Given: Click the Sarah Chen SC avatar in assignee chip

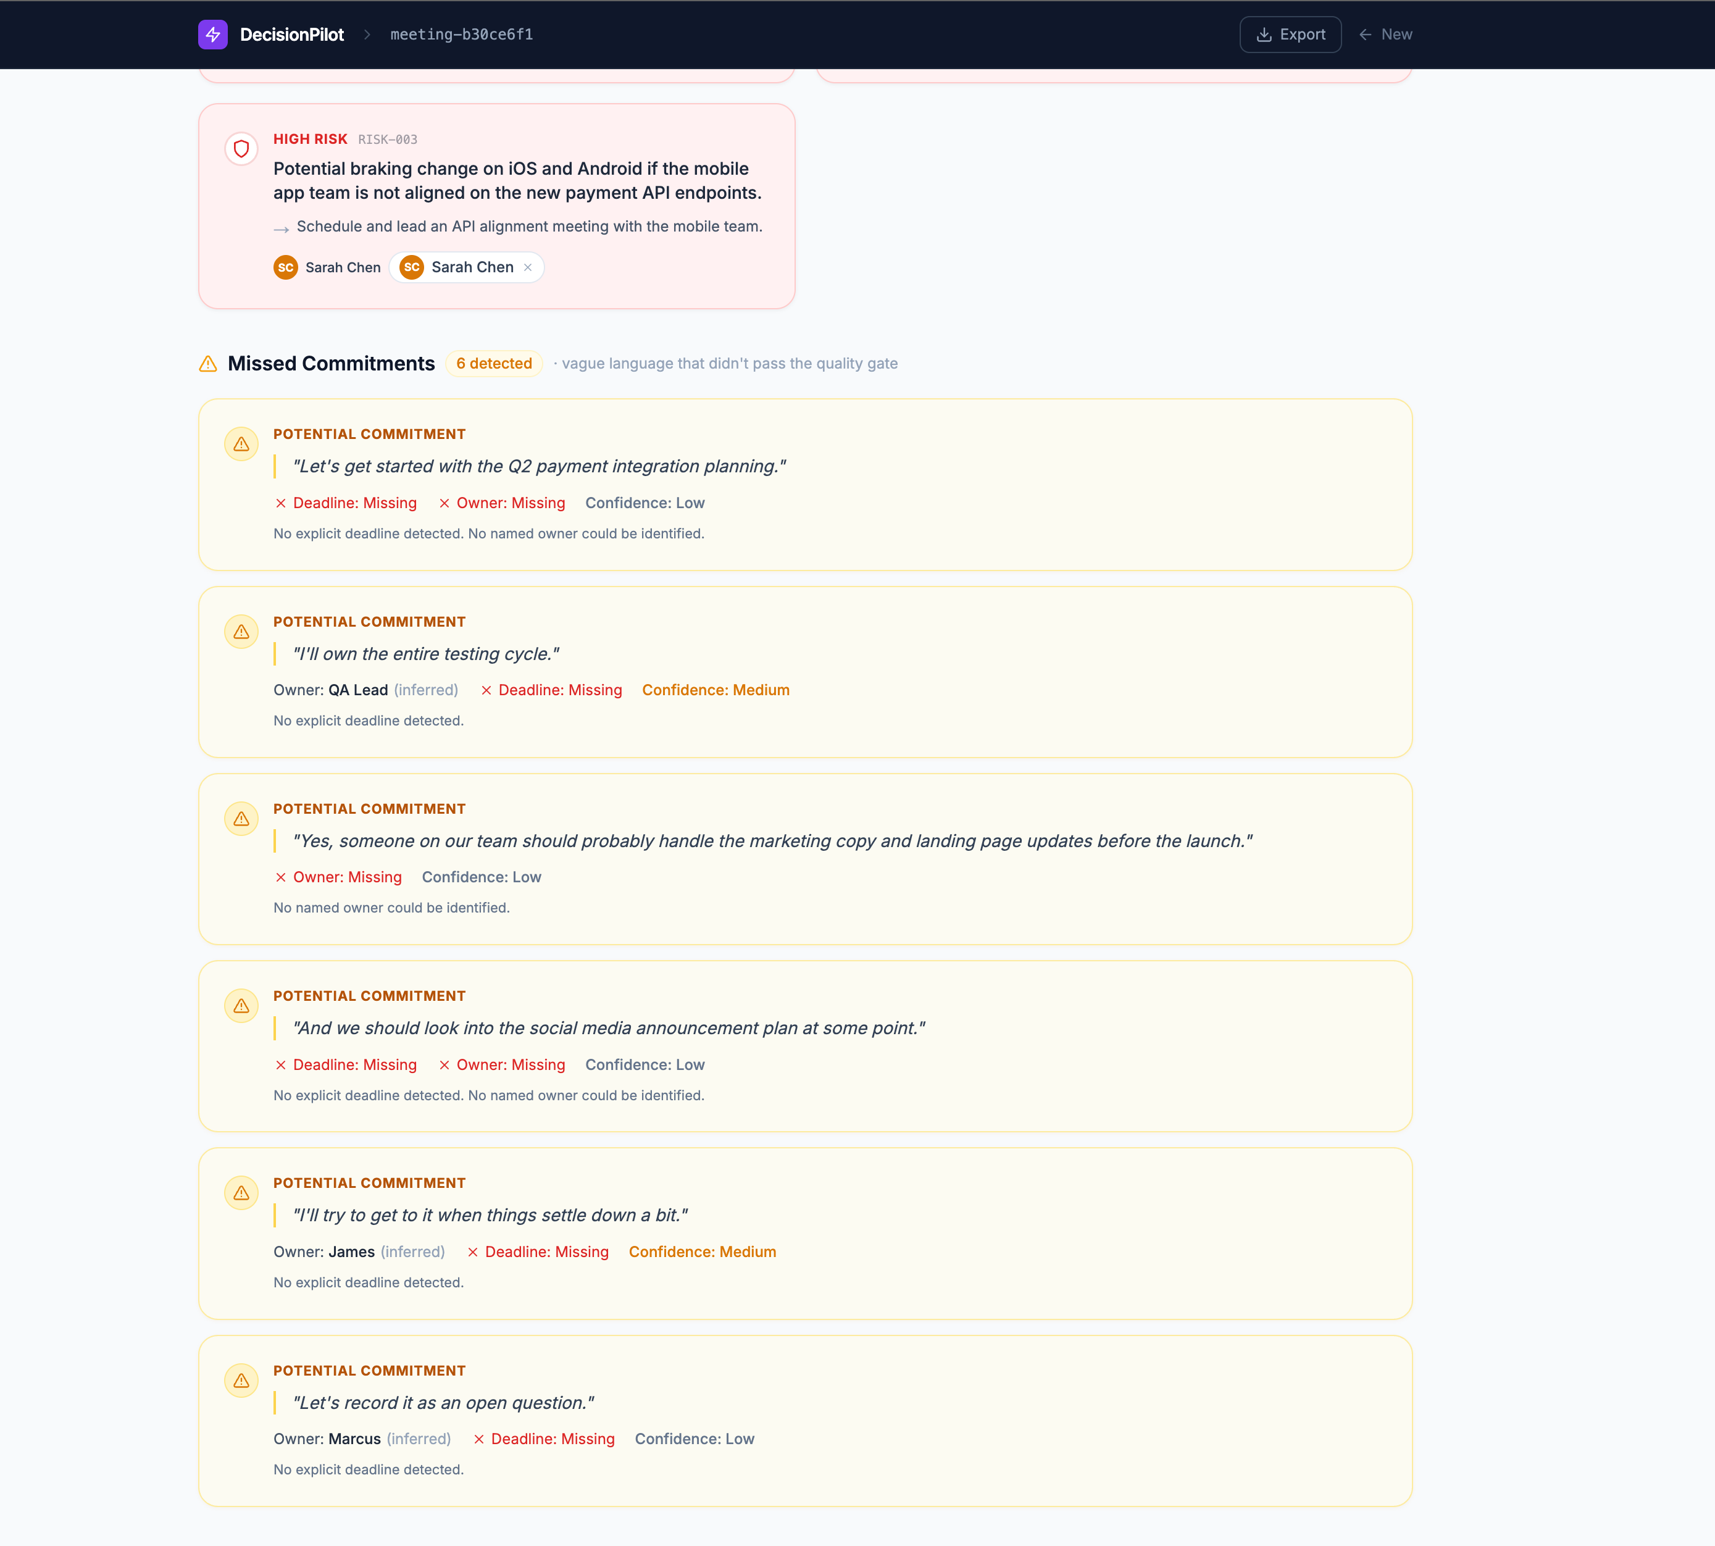Looking at the screenshot, I should [412, 267].
